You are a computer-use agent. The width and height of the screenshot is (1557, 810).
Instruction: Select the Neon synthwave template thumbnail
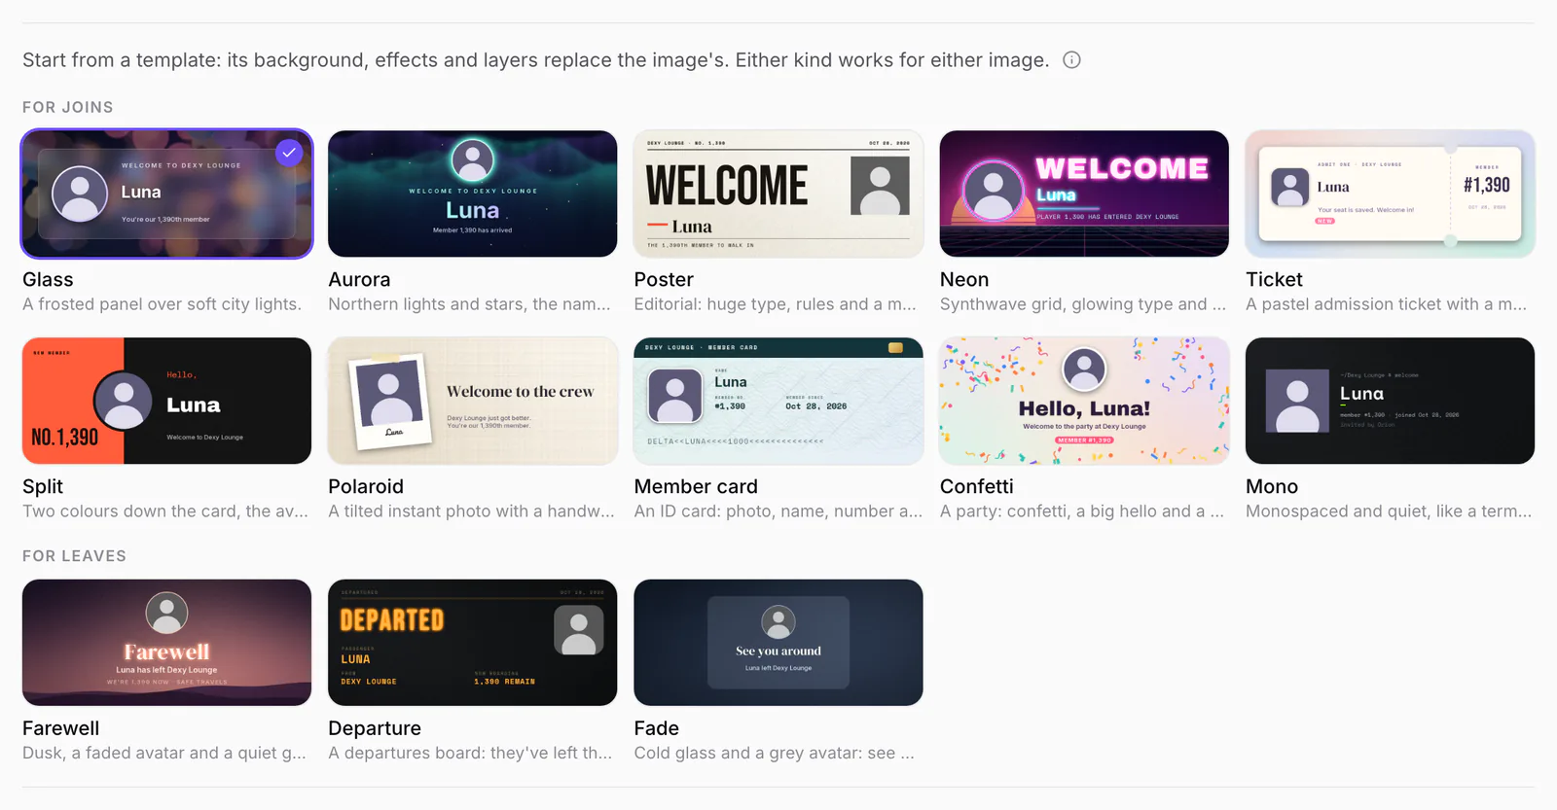1084,194
